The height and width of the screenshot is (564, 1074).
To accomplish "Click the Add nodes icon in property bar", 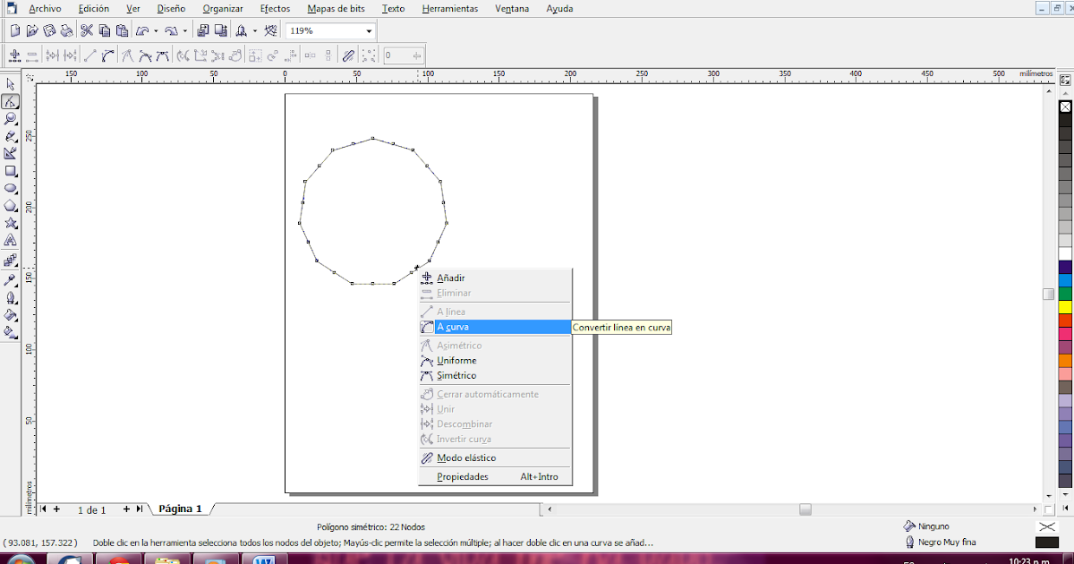I will tap(14, 56).
